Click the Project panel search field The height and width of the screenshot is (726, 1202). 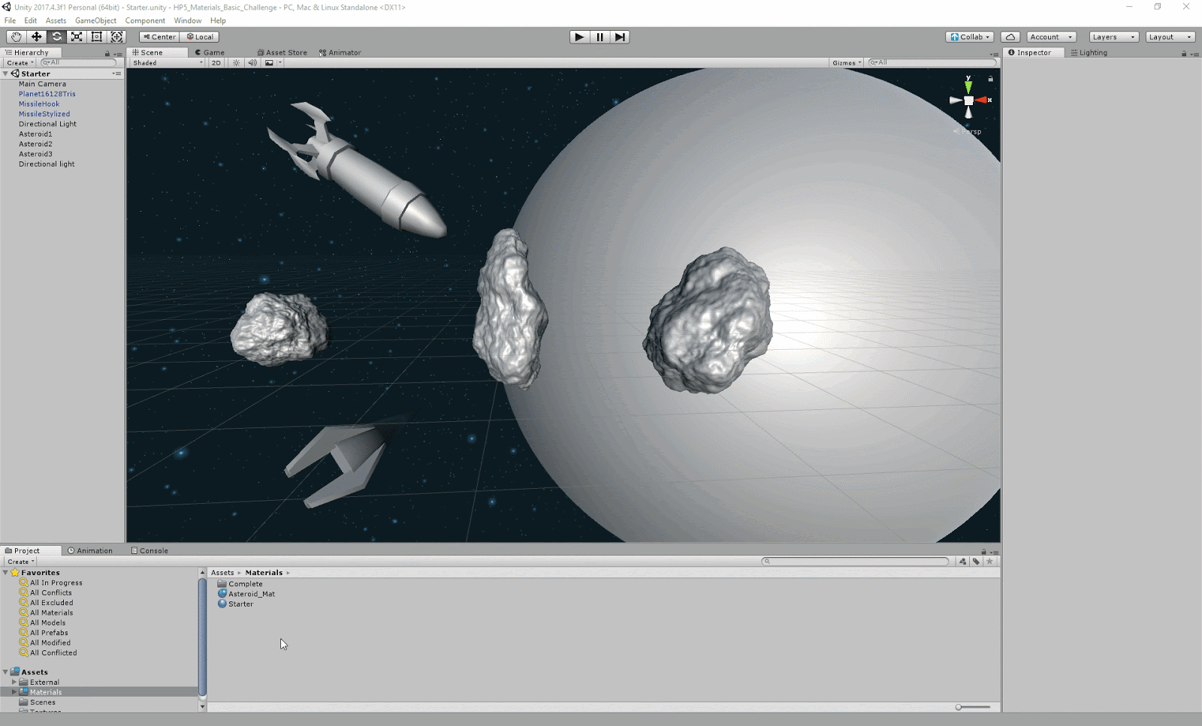856,562
